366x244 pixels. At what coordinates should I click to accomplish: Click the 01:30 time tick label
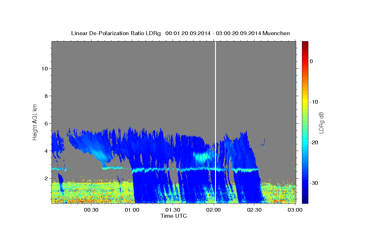click(173, 210)
